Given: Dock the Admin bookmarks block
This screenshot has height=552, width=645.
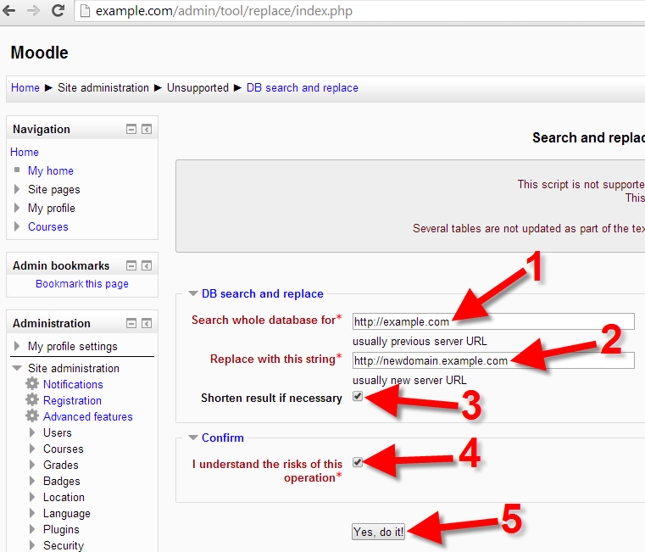Looking at the screenshot, I should pyautogui.click(x=147, y=265).
